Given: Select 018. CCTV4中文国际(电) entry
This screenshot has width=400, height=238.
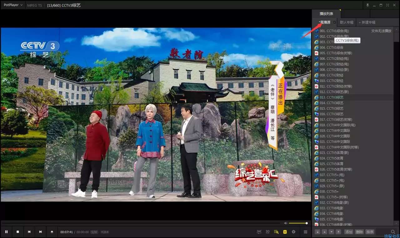Looking at the screenshot, I should [353, 125].
